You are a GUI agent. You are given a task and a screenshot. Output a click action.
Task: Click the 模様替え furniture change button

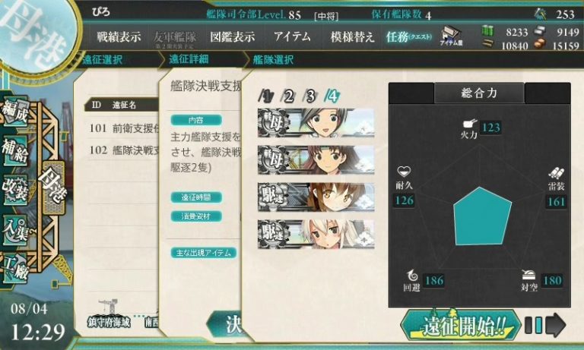point(352,37)
